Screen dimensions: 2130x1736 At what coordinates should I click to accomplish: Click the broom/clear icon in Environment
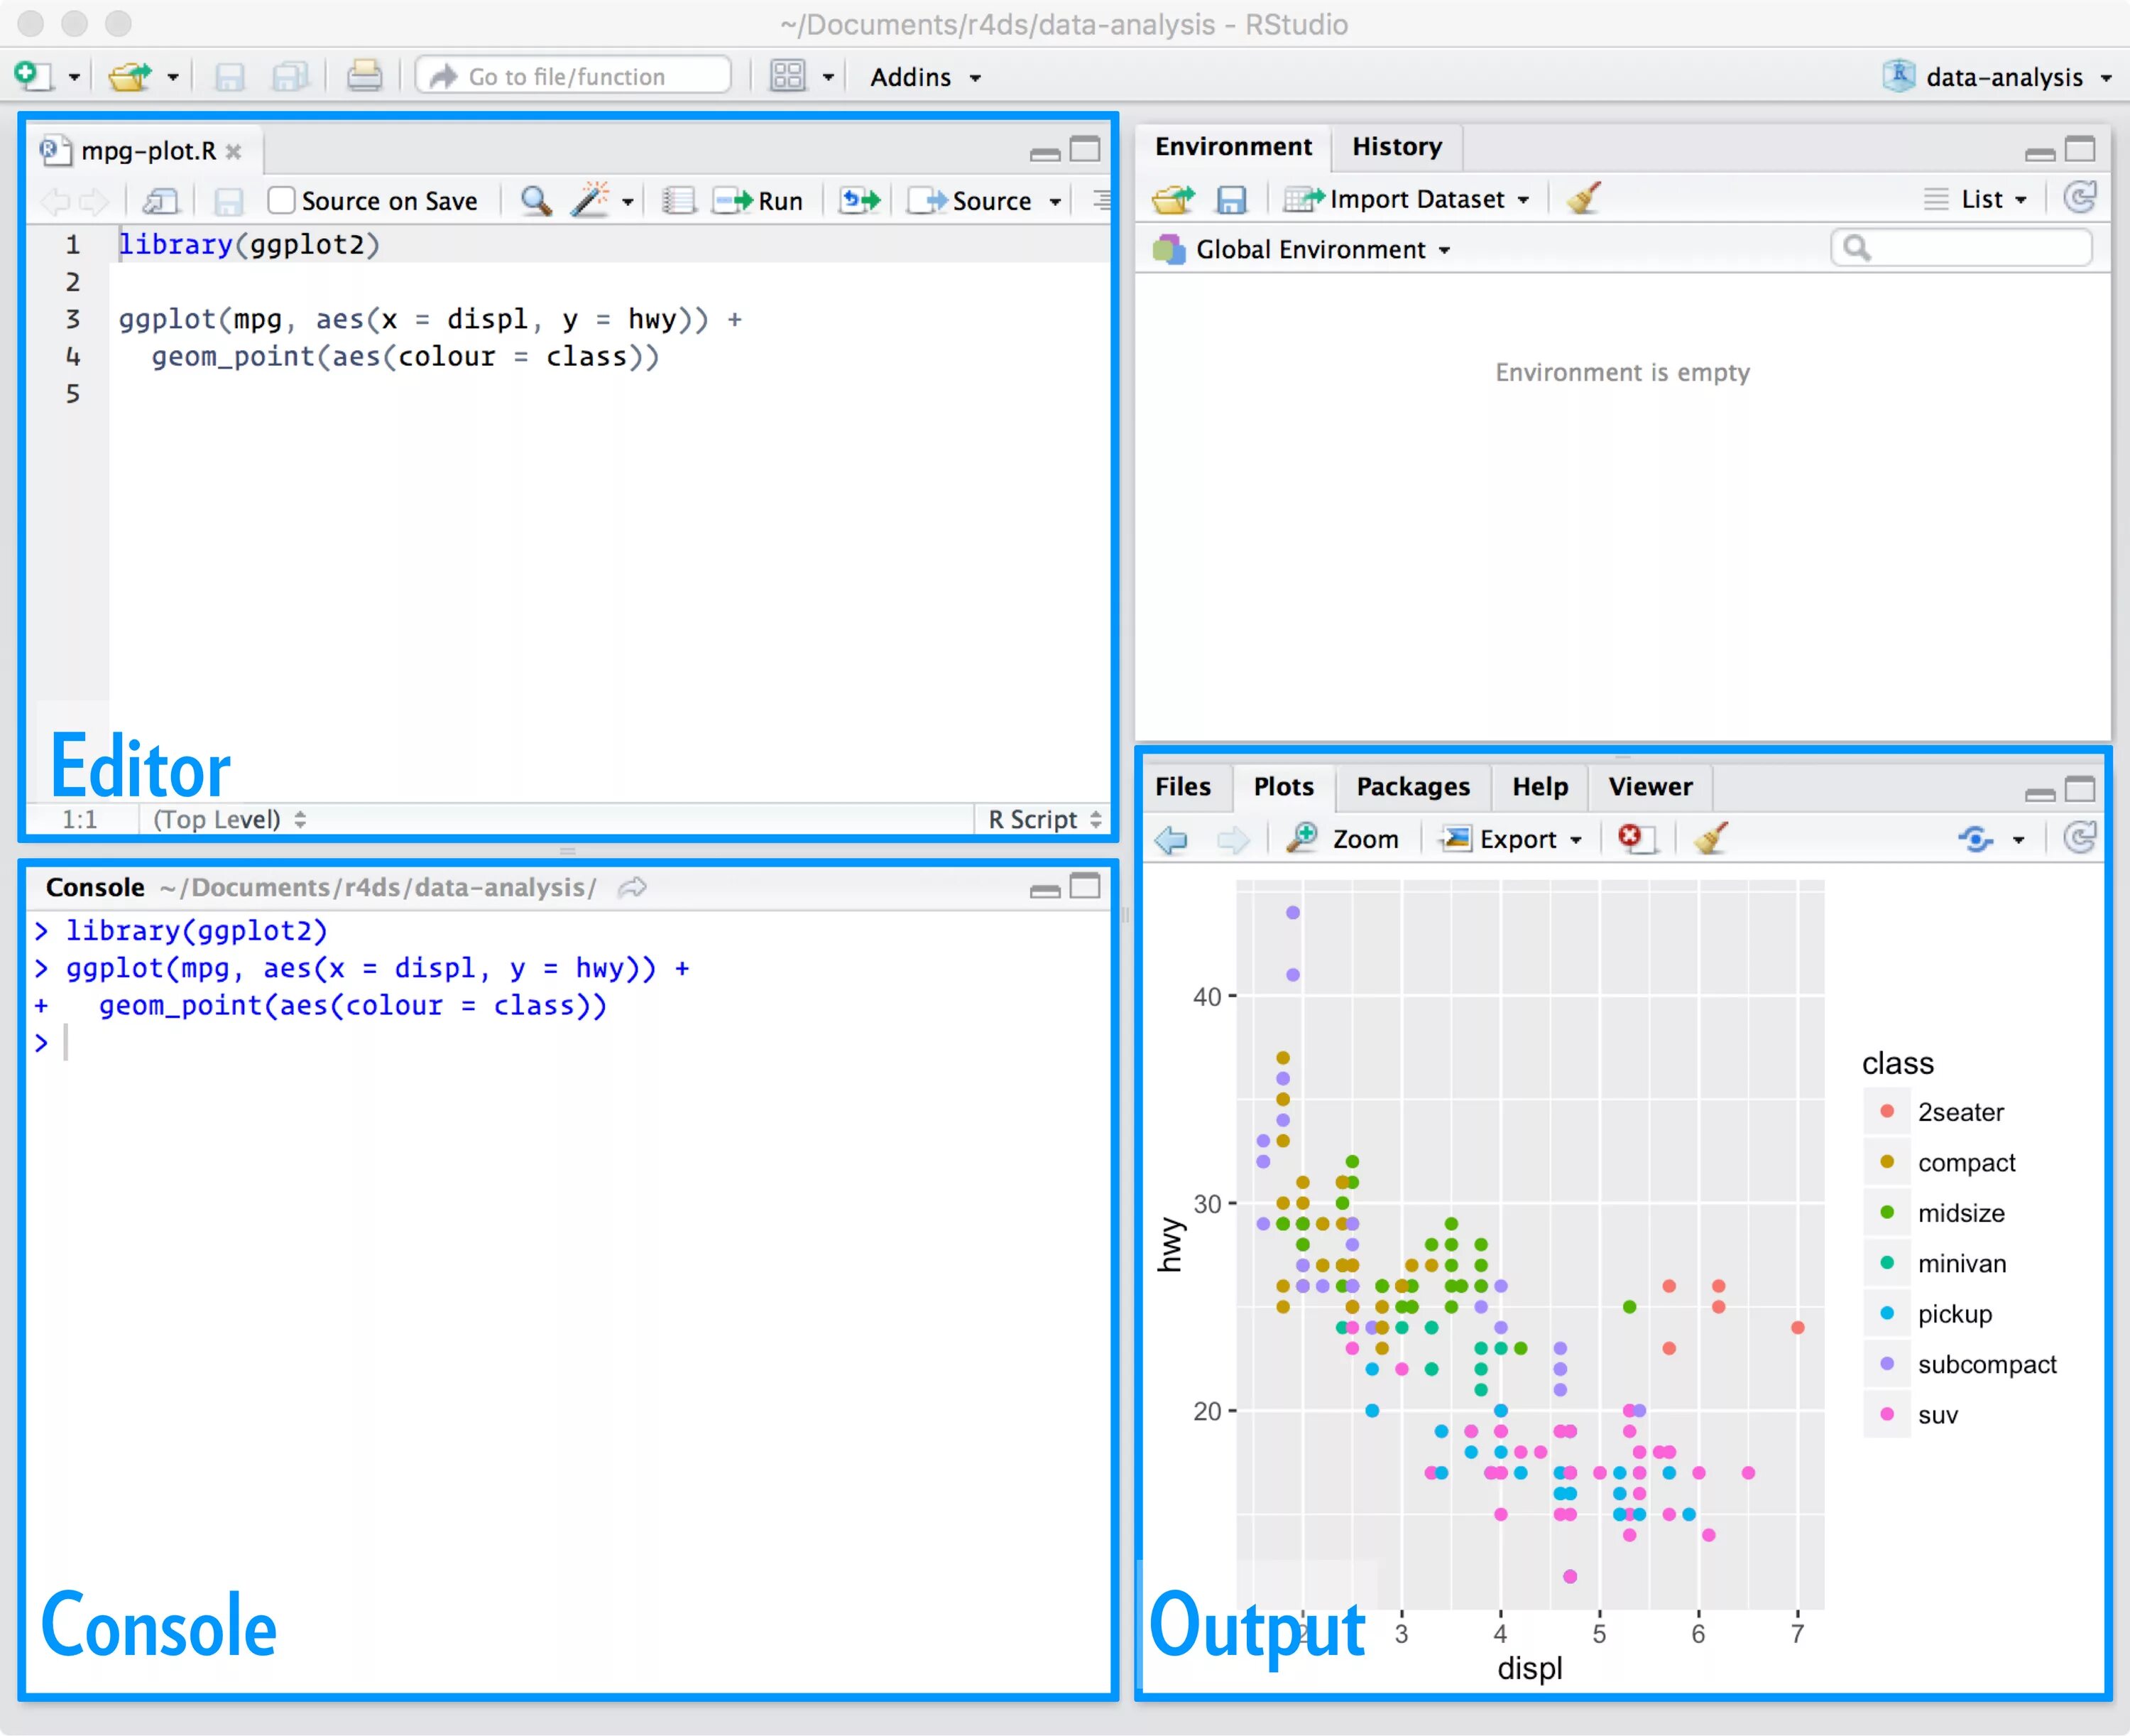click(1580, 198)
